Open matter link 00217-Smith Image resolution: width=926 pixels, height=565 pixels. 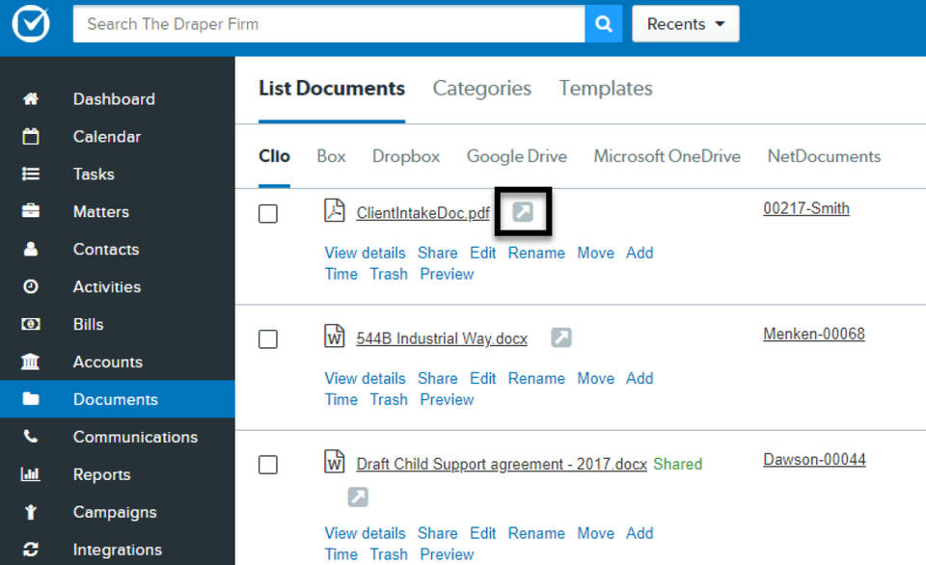point(805,208)
